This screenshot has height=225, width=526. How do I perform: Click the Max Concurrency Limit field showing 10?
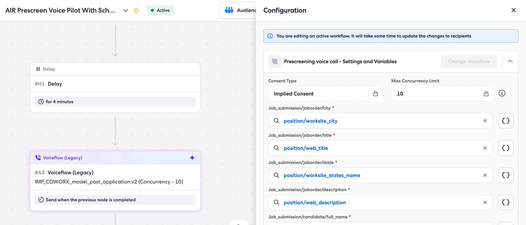point(443,94)
